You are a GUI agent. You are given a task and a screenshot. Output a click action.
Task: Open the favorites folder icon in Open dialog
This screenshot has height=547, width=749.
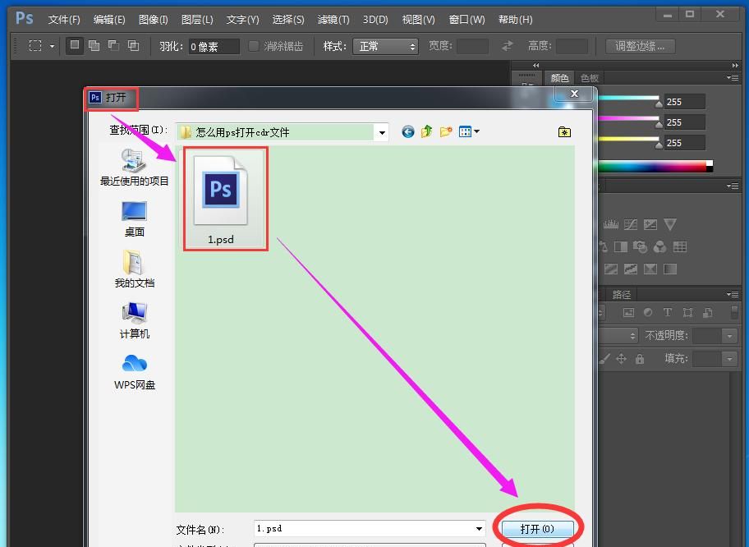(564, 132)
